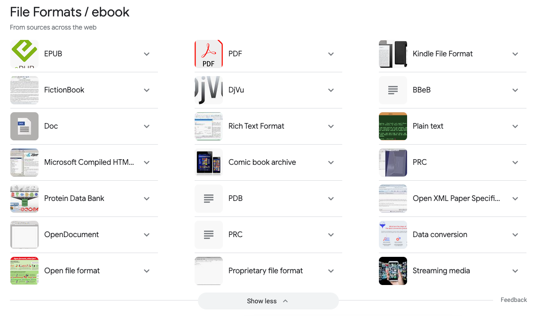Expand the Data conversion entry
The height and width of the screenshot is (316, 550).
click(x=515, y=235)
